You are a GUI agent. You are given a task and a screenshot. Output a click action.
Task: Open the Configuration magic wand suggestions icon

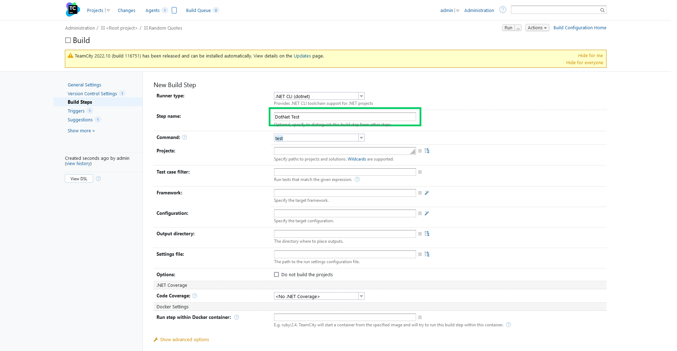click(x=427, y=213)
